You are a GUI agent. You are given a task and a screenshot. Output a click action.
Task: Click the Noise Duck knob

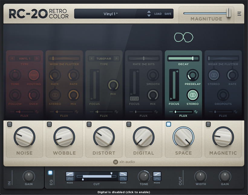click(x=34, y=95)
